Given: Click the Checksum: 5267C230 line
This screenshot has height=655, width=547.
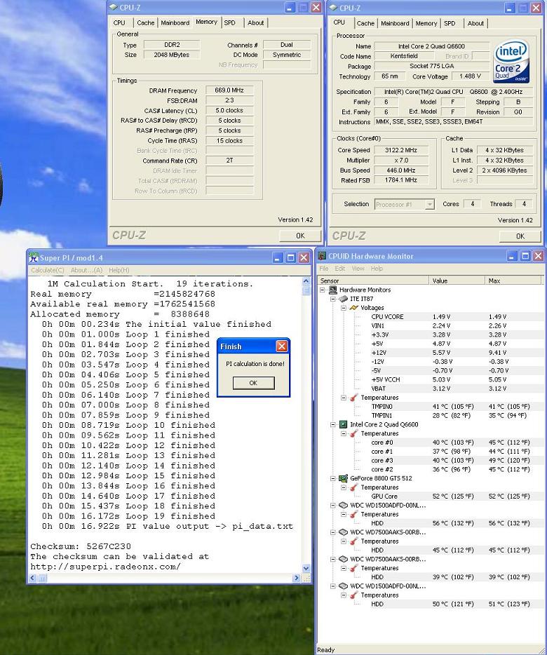Looking at the screenshot, I should tap(81, 546).
